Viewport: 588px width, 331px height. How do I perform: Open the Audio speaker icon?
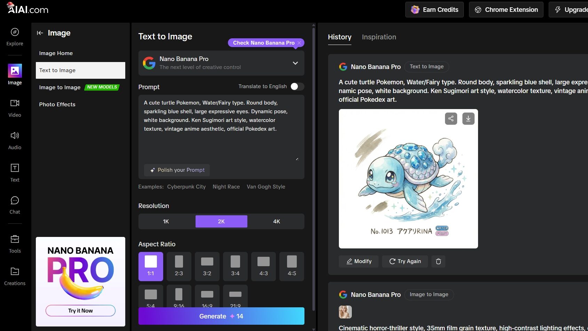pyautogui.click(x=15, y=136)
